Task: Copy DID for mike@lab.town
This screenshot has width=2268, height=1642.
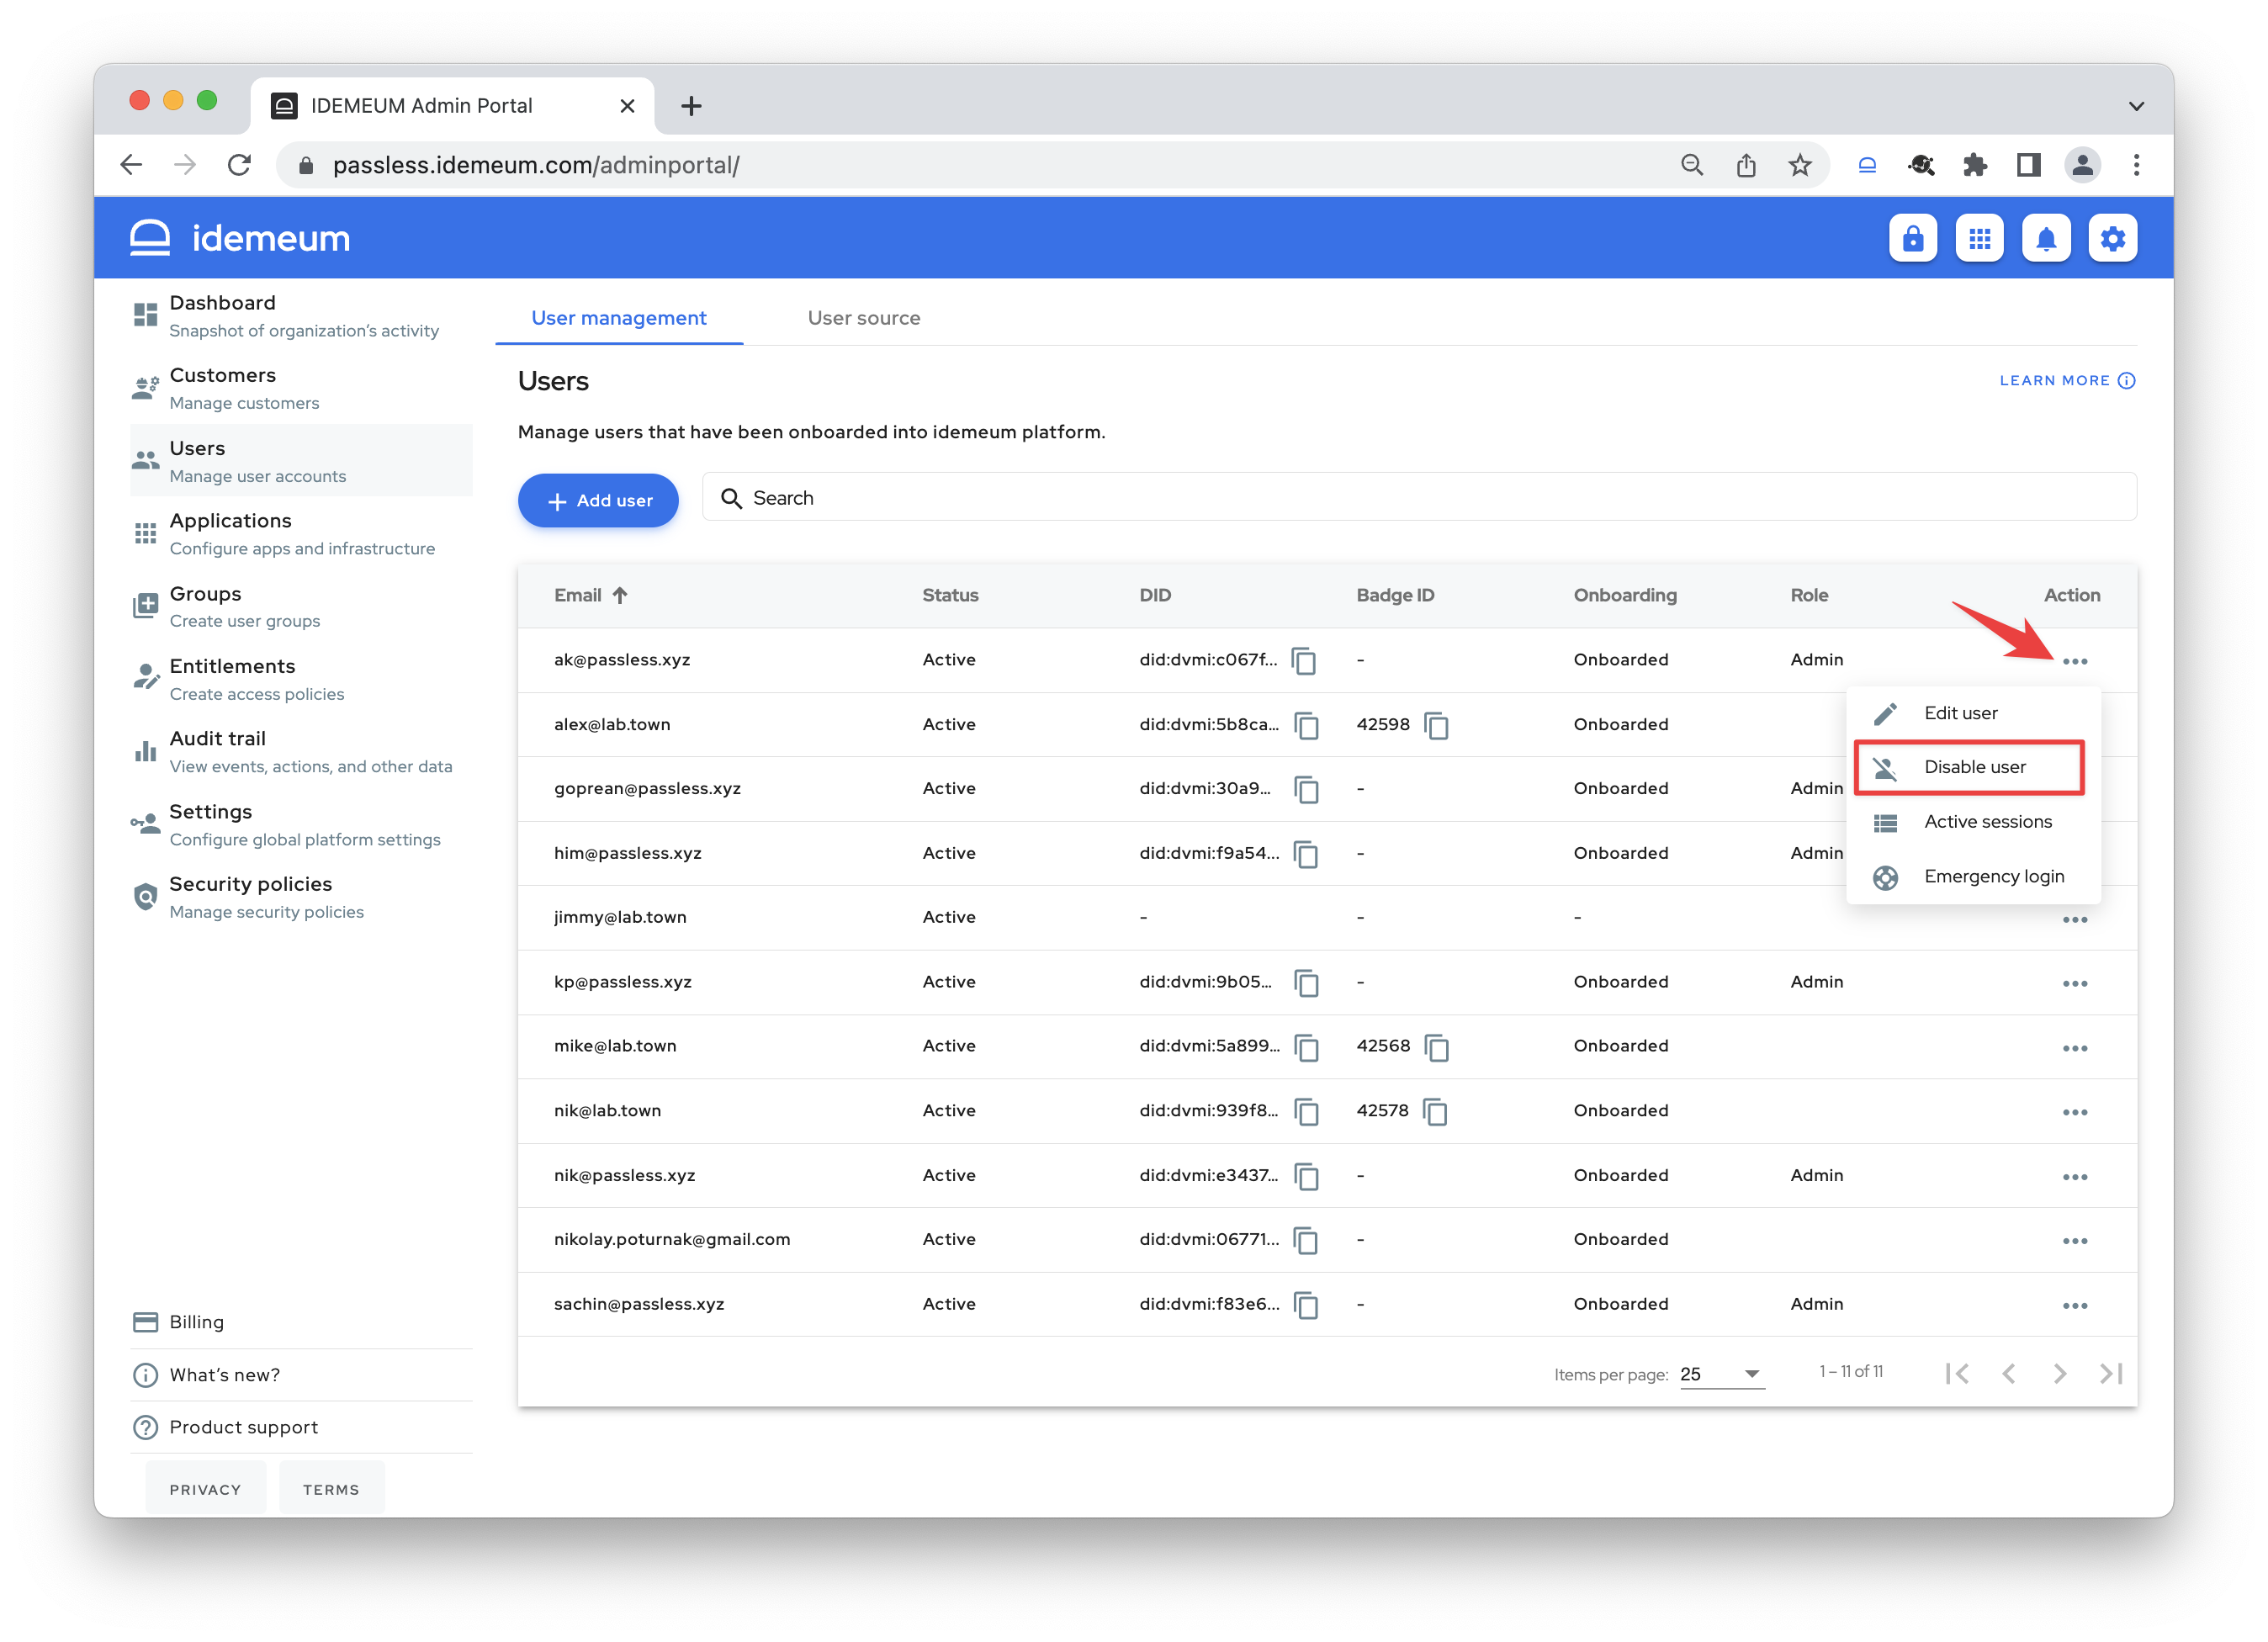Action: coord(1306,1047)
